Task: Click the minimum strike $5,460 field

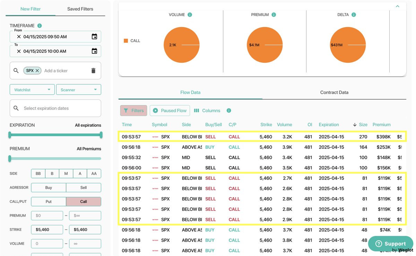Action: pos(47,229)
